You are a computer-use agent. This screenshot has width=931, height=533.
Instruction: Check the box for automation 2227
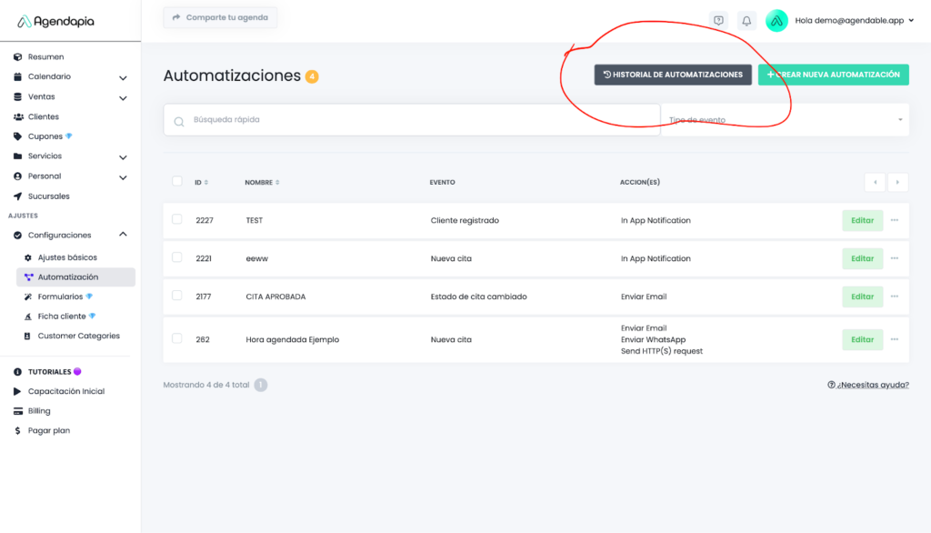(177, 219)
